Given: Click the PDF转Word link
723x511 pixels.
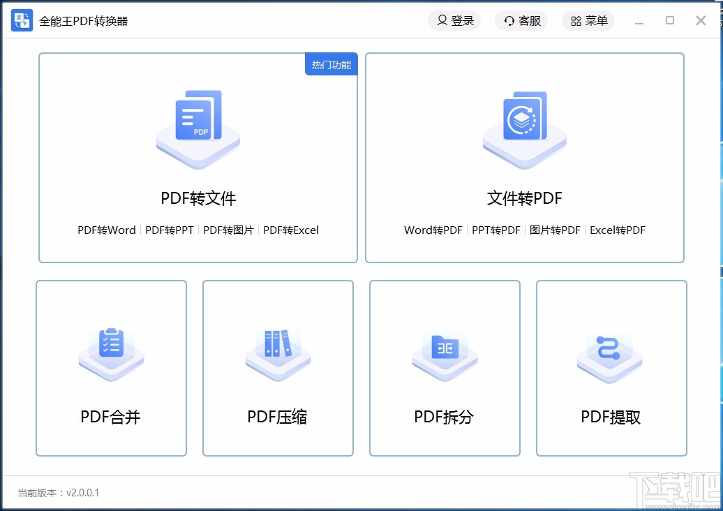Looking at the screenshot, I should tap(106, 230).
